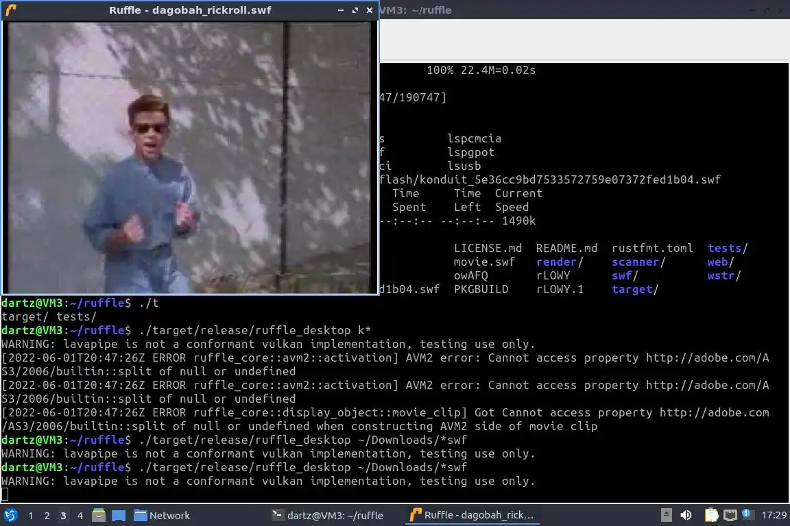Viewport: 790px width, 526px height.
Task: Open the update notifier tray icon
Action: [x=747, y=514]
